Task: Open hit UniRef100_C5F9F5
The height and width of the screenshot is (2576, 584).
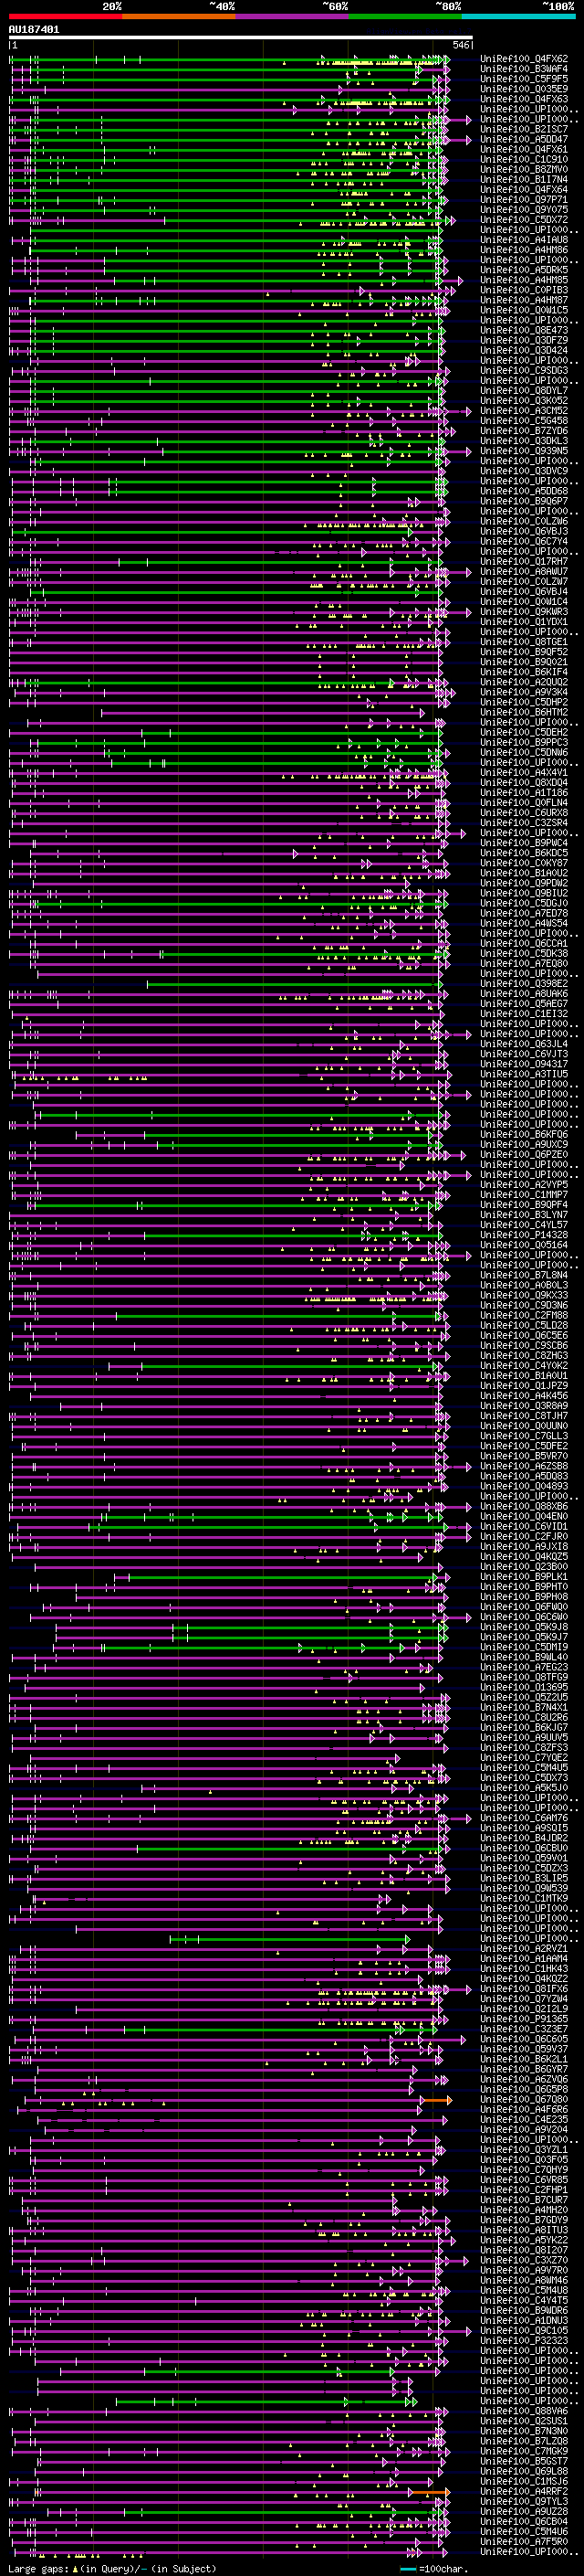Action: click(524, 79)
